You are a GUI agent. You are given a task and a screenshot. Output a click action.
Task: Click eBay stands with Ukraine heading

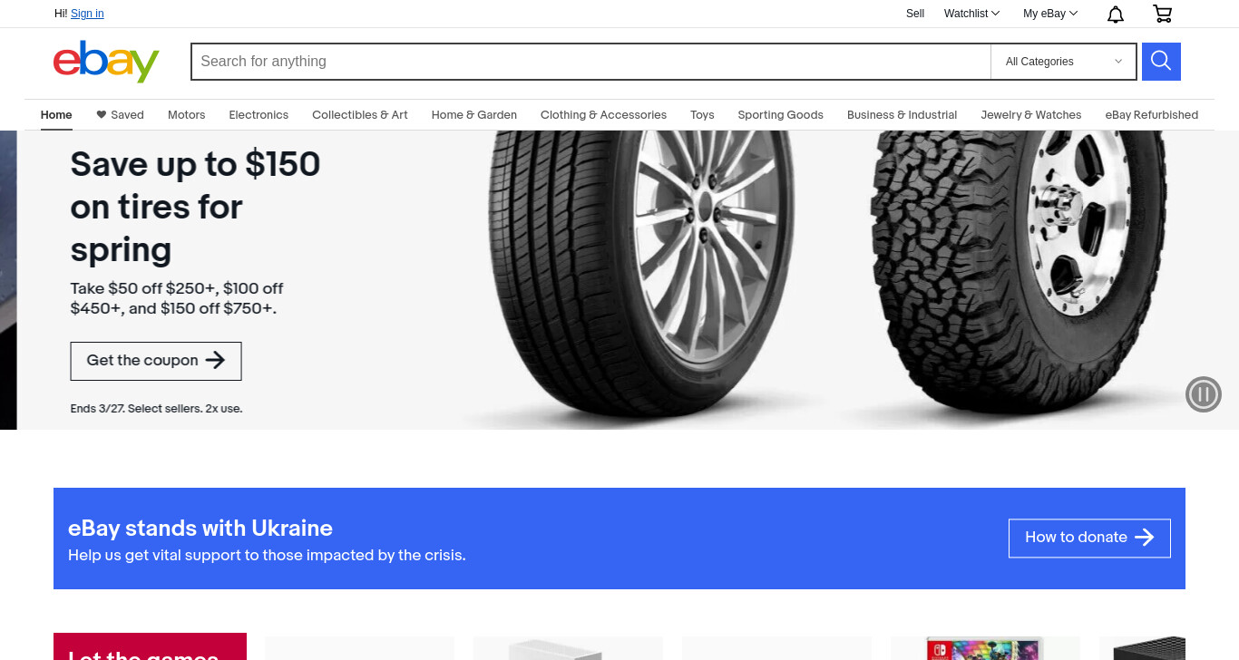(200, 528)
